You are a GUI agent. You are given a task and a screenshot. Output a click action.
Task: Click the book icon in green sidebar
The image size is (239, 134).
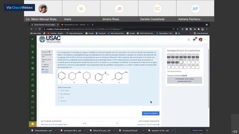coord(32,68)
